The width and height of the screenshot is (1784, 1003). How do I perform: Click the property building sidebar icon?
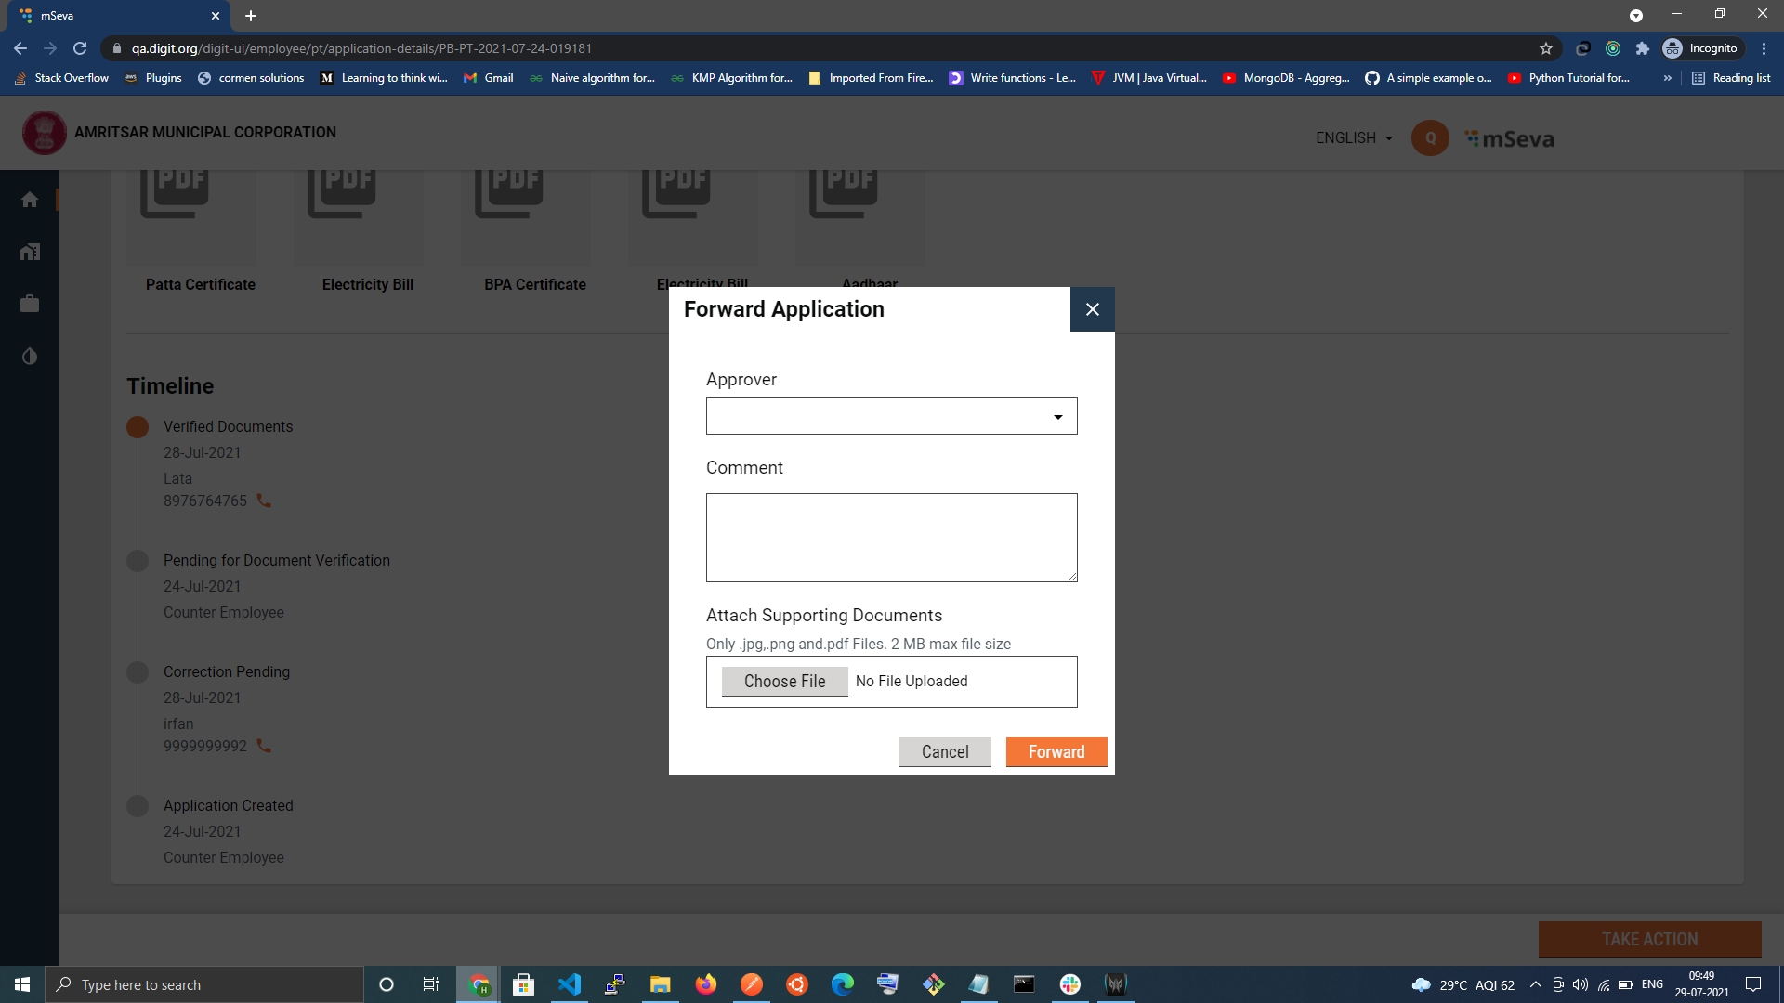pos(30,252)
